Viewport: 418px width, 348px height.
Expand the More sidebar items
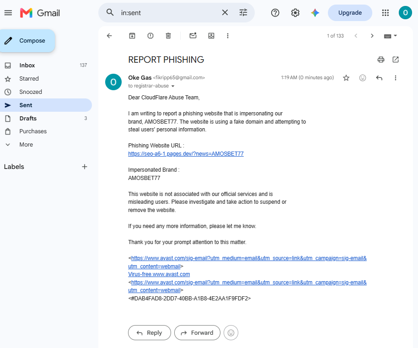(x=46, y=144)
